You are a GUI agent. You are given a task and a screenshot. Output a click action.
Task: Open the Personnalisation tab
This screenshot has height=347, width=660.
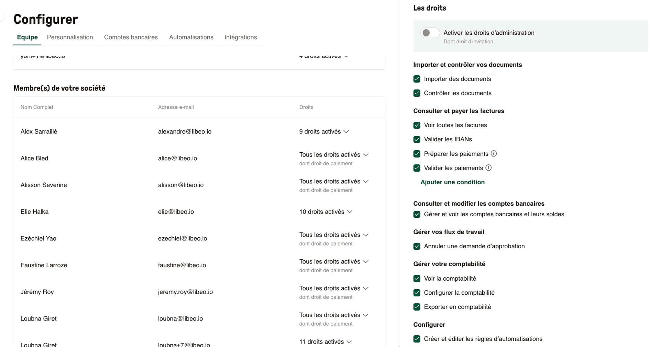tap(70, 37)
